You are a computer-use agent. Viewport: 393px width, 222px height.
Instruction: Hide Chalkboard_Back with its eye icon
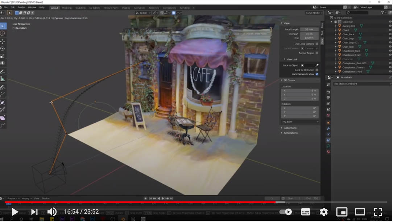pyautogui.click(x=390, y=51)
